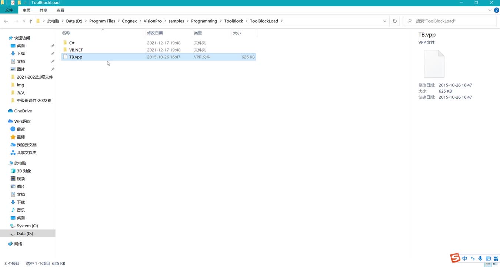Toggle Sogou punctuation mode
The width and height of the screenshot is (500, 267).
tap(473, 258)
